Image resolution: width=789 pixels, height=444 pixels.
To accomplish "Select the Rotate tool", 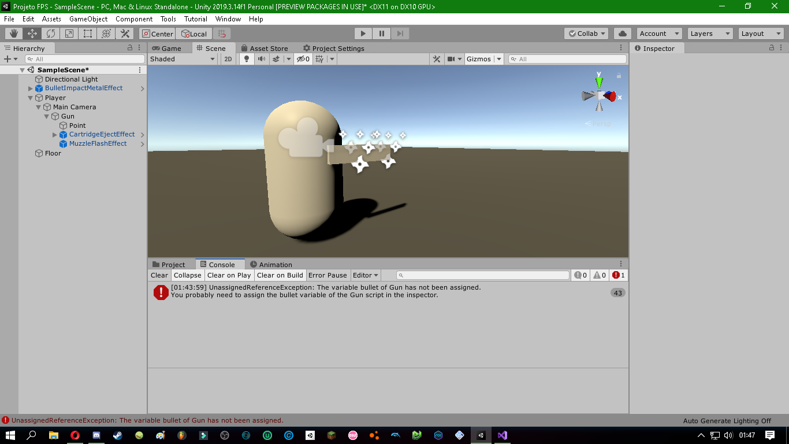I will (x=50, y=33).
